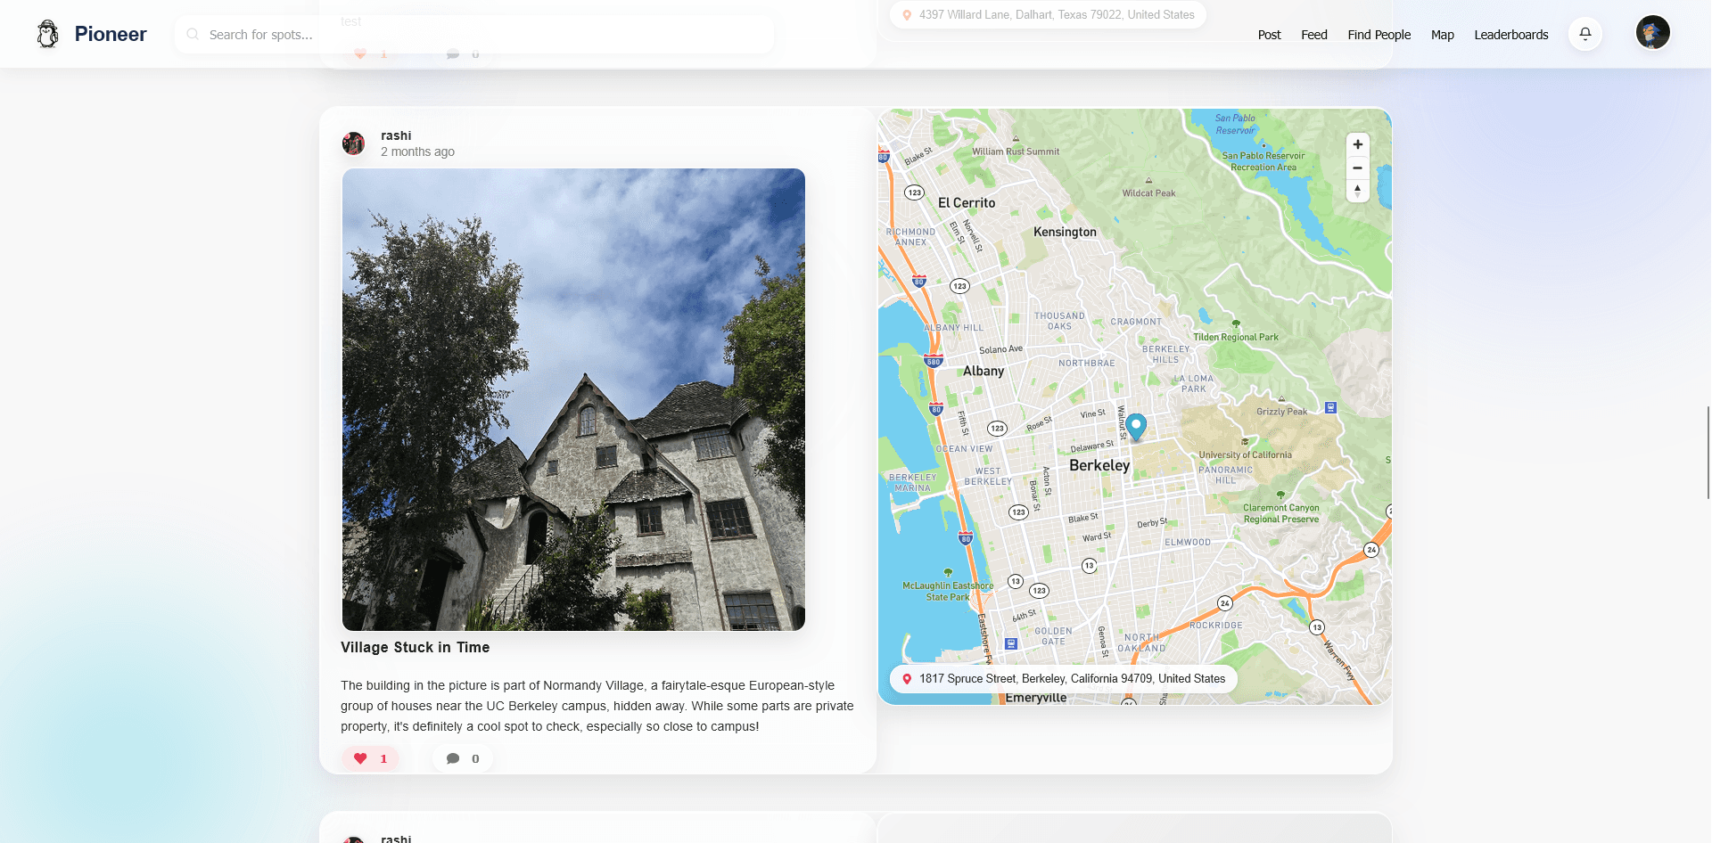This screenshot has width=1712, height=843.
Task: Open comments on Village Stuck in Time
Action: click(x=463, y=758)
